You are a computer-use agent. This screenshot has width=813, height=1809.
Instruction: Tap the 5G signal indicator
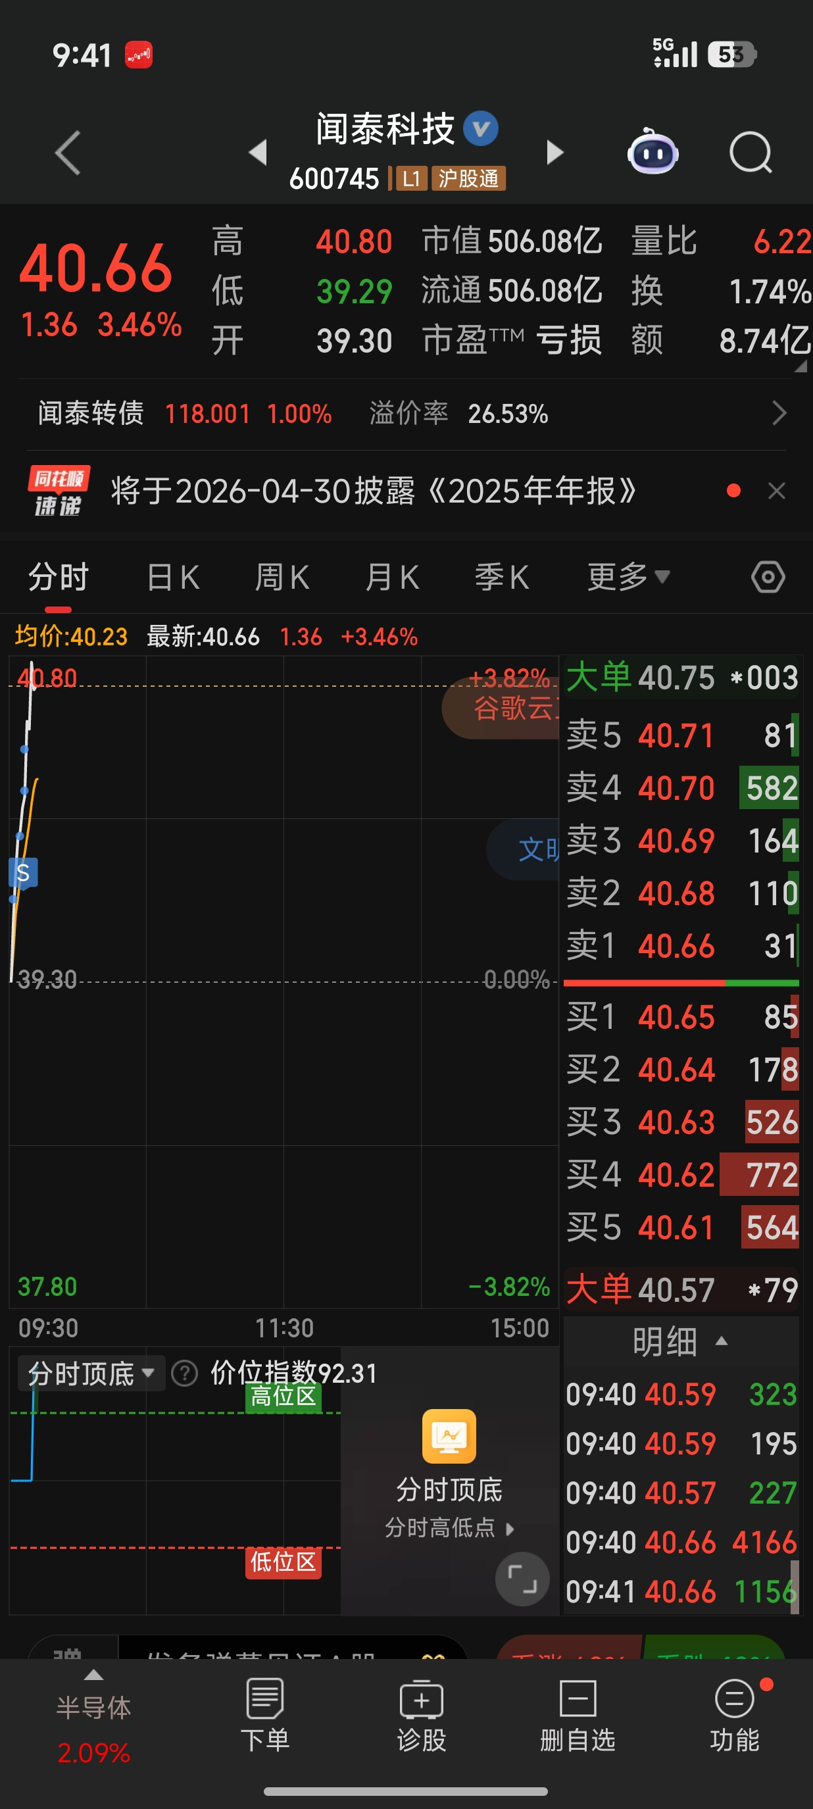[675, 53]
